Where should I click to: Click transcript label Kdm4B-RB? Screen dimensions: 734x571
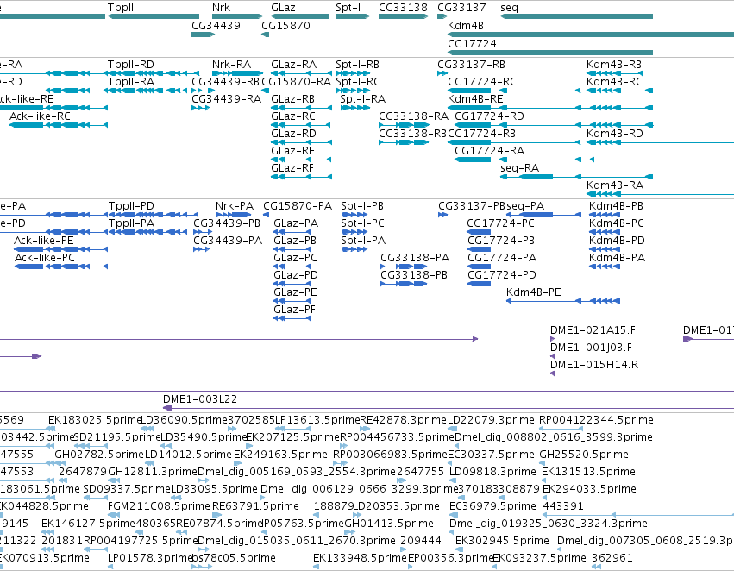tap(614, 65)
